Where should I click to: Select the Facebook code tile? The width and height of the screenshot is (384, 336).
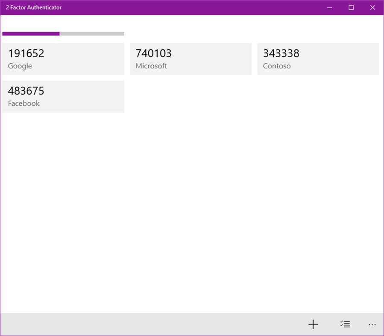(63, 96)
